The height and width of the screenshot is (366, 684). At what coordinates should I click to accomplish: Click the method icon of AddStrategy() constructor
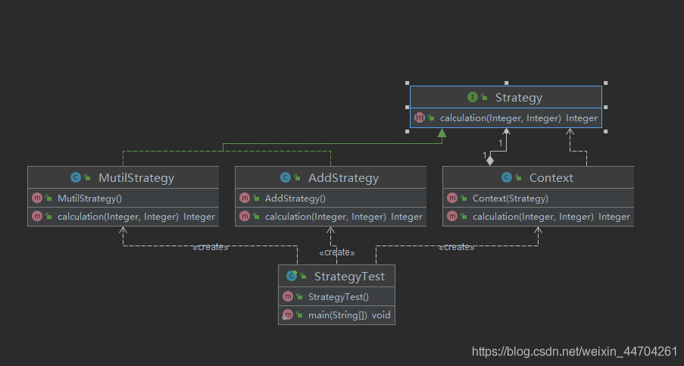coord(245,198)
